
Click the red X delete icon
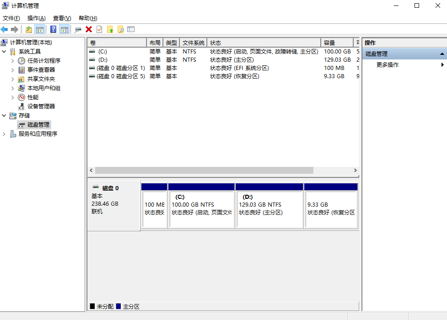click(89, 29)
